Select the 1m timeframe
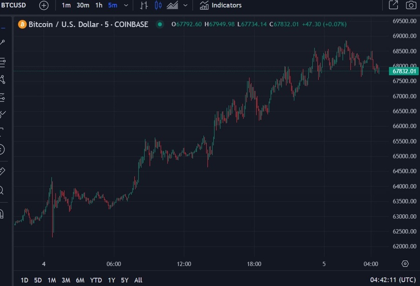Screen dimensions: 420x286 point(66,5)
